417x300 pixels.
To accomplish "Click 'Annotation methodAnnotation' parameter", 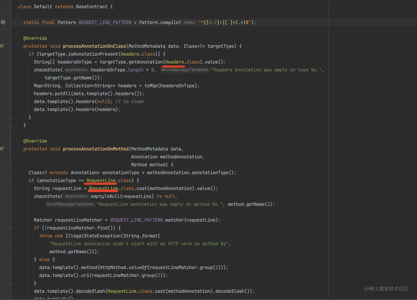I will click(167, 157).
